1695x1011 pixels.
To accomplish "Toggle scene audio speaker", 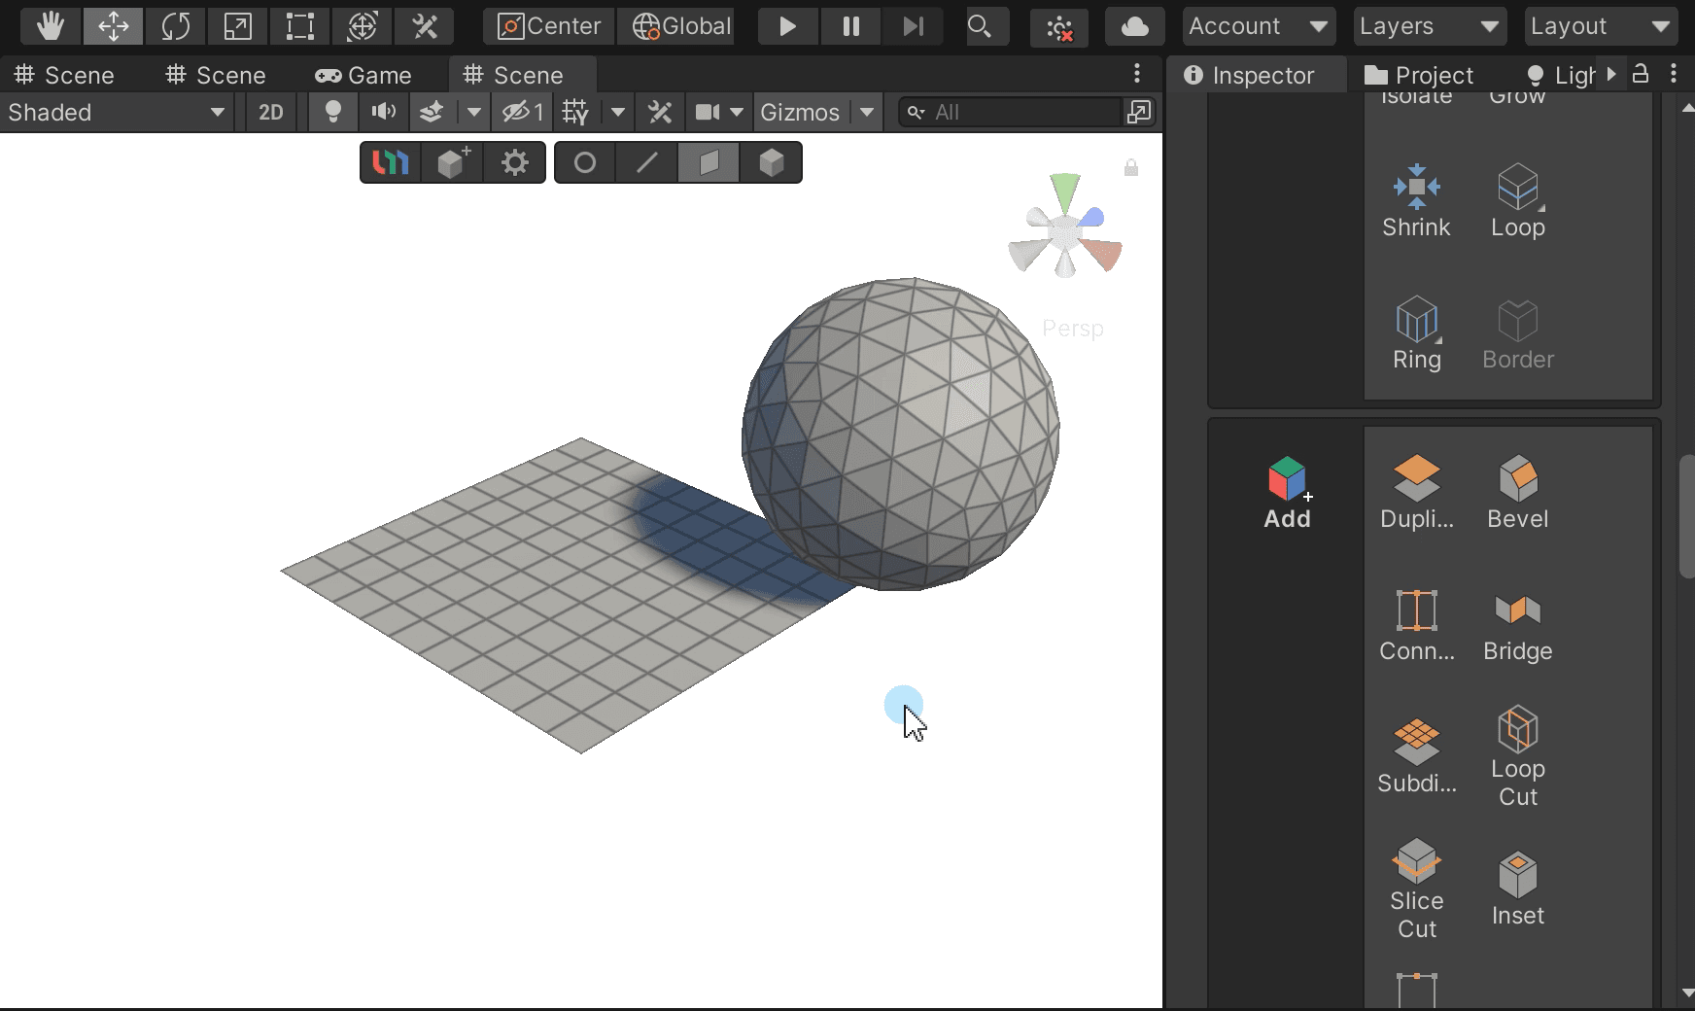I will pos(384,112).
